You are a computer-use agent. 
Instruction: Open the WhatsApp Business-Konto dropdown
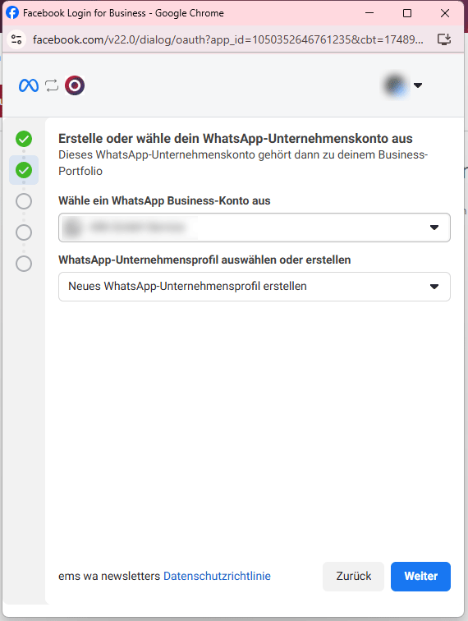click(x=255, y=228)
